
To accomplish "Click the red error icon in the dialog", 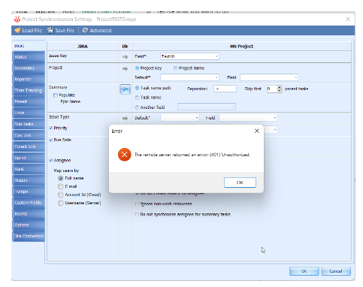I will [124, 155].
